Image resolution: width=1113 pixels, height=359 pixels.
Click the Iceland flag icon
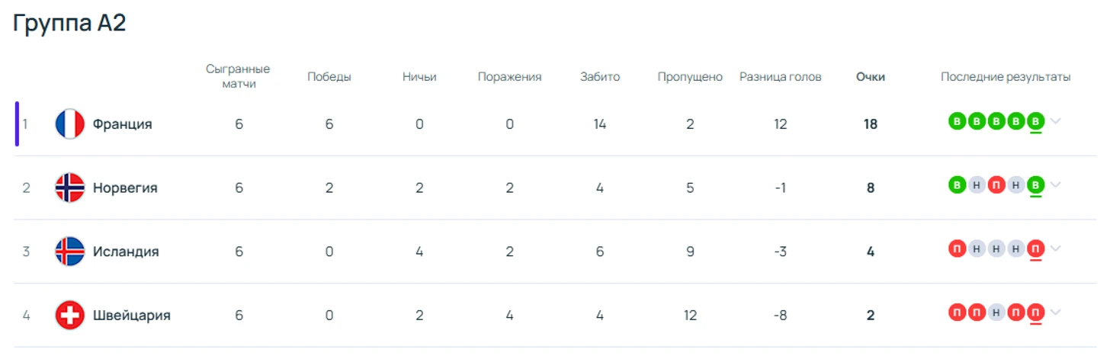click(x=70, y=252)
